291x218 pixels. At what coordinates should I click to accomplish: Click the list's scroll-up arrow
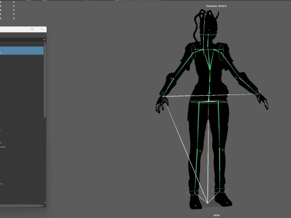tap(45, 44)
